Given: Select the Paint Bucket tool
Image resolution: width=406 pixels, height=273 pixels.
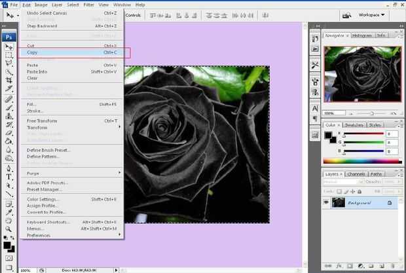Looking at the screenshot, I should pyautogui.click(x=9, y=141).
